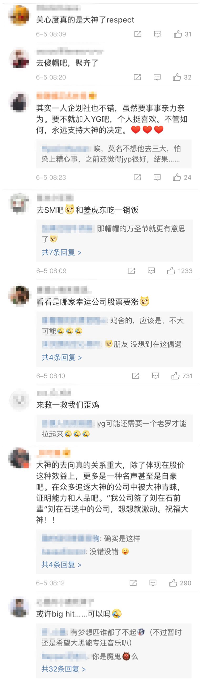Share the comment posted at 6-5 08:10
201x682 pixels.
tap(136, 375)
